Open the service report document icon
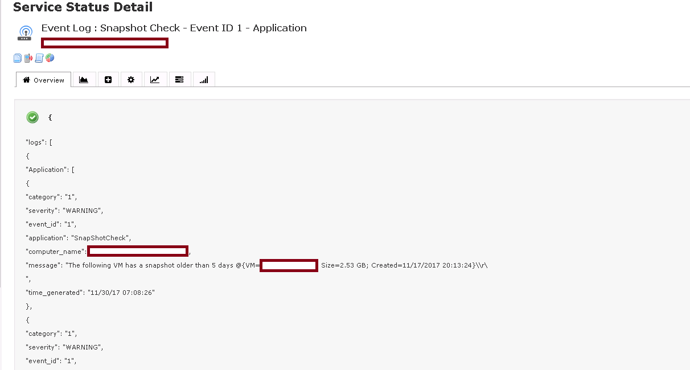Viewport: 690px width, 370px height. pos(17,57)
